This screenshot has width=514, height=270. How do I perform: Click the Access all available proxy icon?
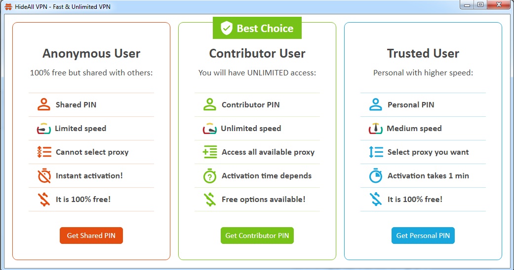[x=210, y=152]
